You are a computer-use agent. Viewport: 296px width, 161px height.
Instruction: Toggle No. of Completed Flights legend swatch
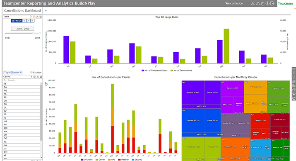(x=143, y=71)
